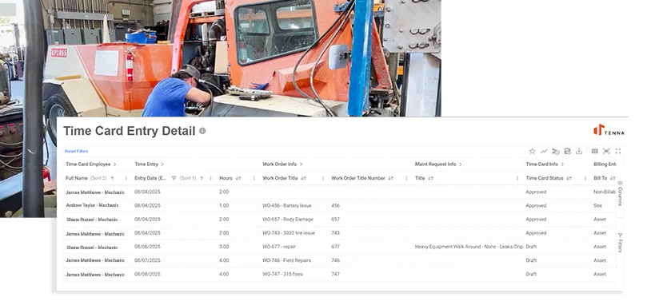647x305 pixels.
Task: Expand the Time Card Employee column group
Action: pos(114,164)
